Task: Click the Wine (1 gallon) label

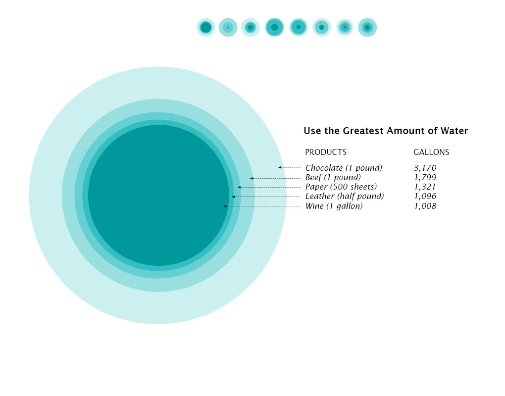Action: [334, 206]
